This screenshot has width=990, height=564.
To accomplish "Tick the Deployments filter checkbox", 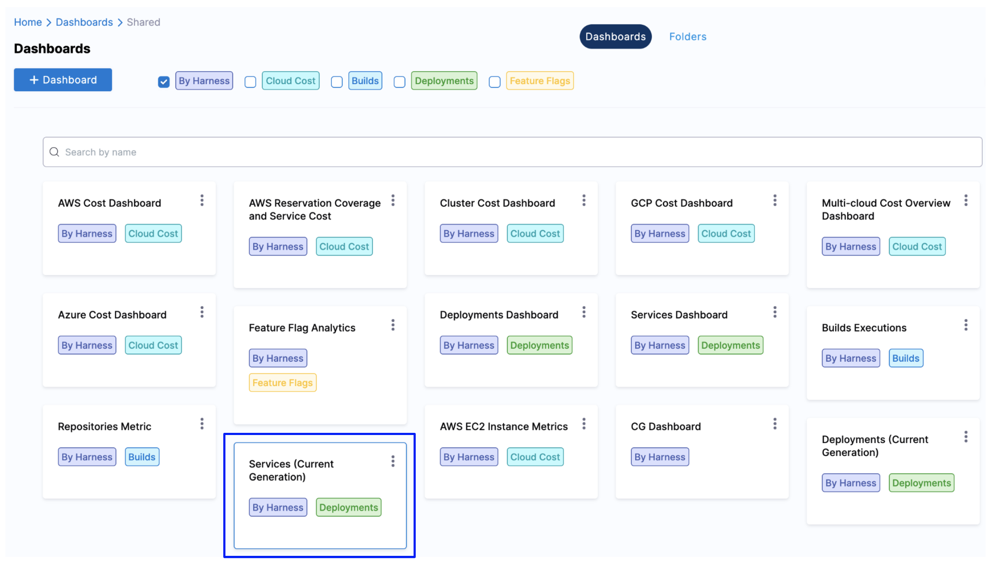I will 399,81.
